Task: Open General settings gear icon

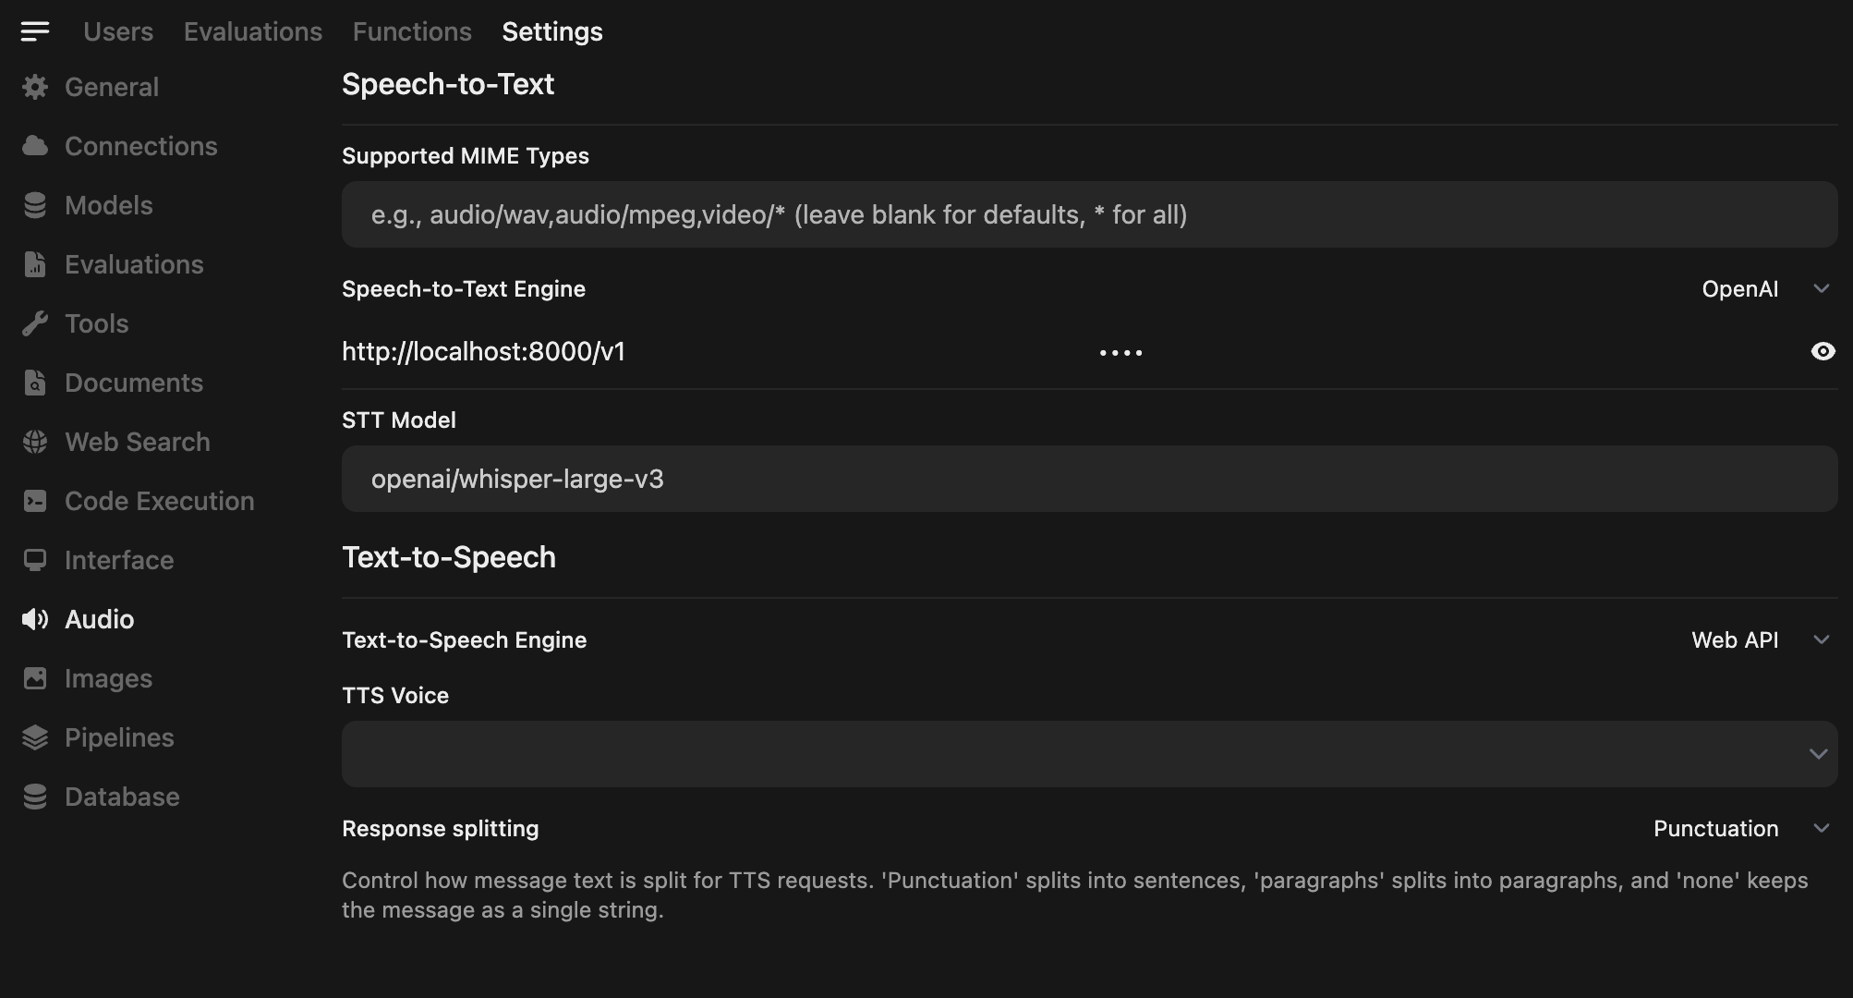Action: [35, 87]
